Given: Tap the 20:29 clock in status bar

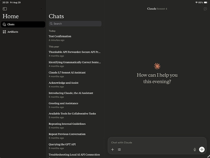Looking at the screenshot, I should [5, 3].
